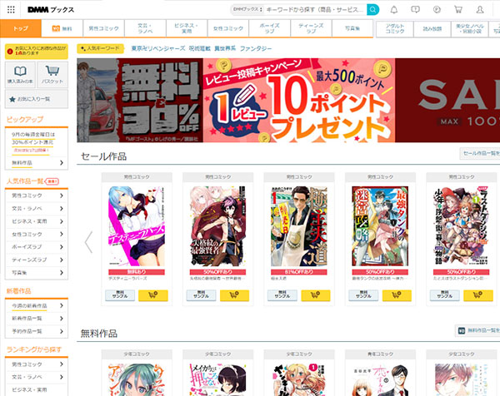
Task: Focus the keyword search field
Action: click(315, 9)
